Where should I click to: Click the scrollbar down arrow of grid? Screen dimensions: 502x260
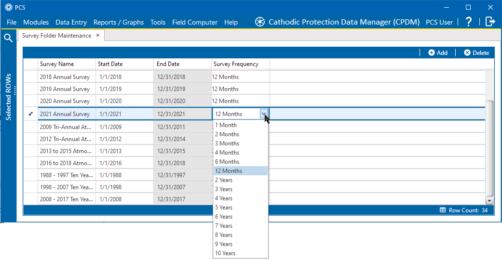[x=489, y=201]
